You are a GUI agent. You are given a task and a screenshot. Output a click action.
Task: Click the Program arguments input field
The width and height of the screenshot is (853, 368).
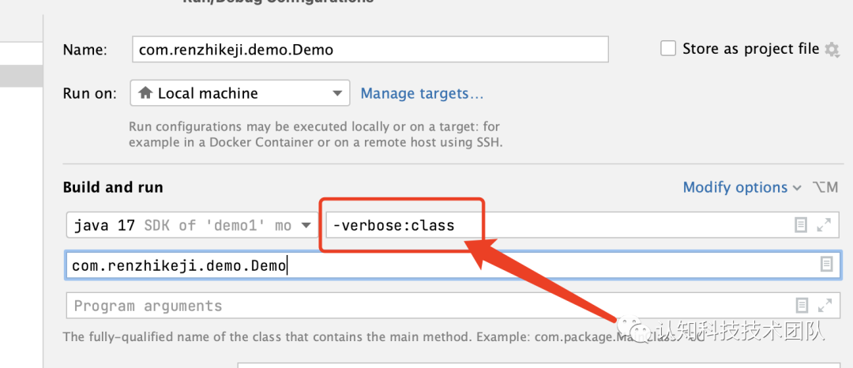point(426,306)
